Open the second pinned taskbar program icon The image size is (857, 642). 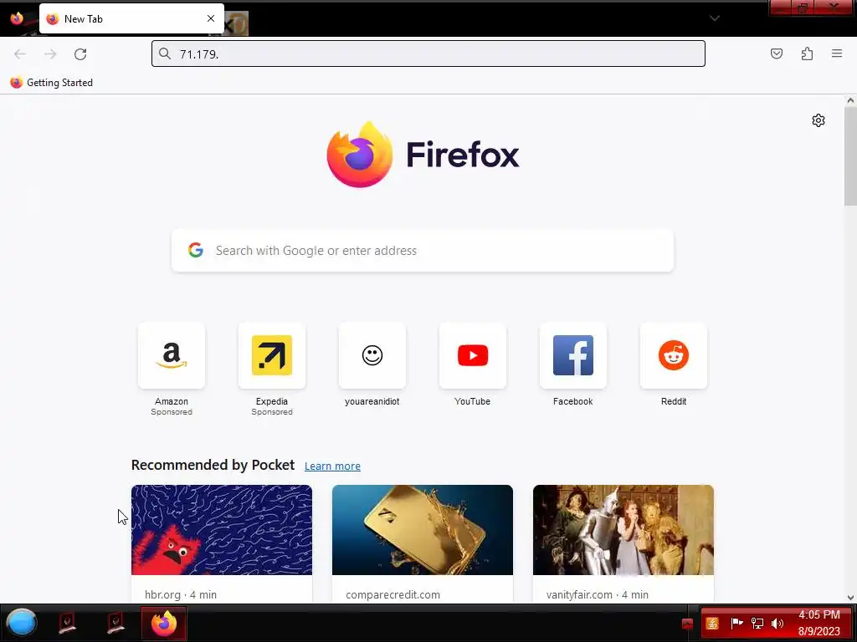(x=115, y=622)
